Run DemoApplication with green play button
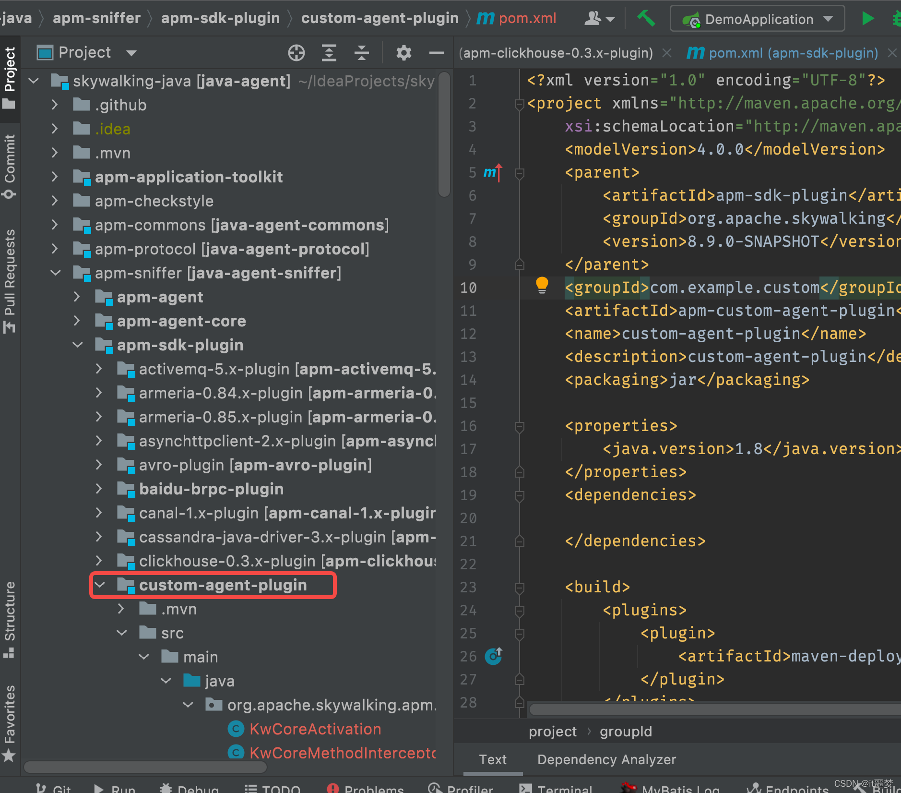 tap(867, 19)
